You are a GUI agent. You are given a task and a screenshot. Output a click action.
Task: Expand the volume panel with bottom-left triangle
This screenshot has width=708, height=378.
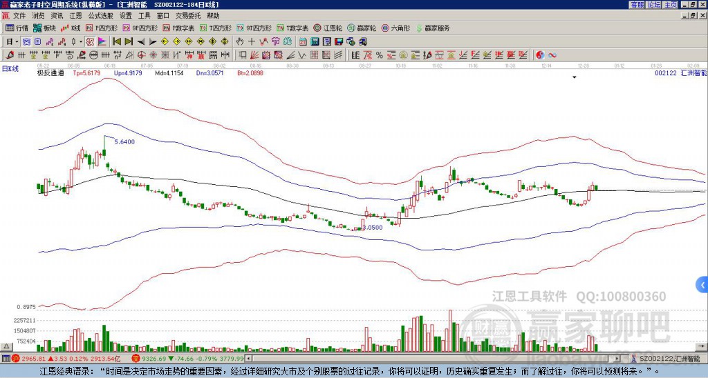(6, 346)
